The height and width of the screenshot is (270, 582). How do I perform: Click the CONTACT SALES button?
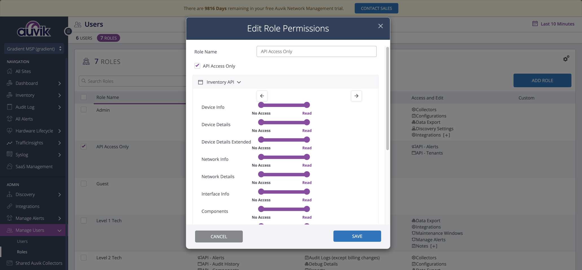coord(376,8)
